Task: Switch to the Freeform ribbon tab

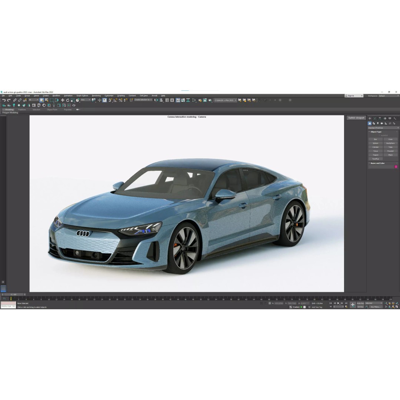Action: [22, 110]
